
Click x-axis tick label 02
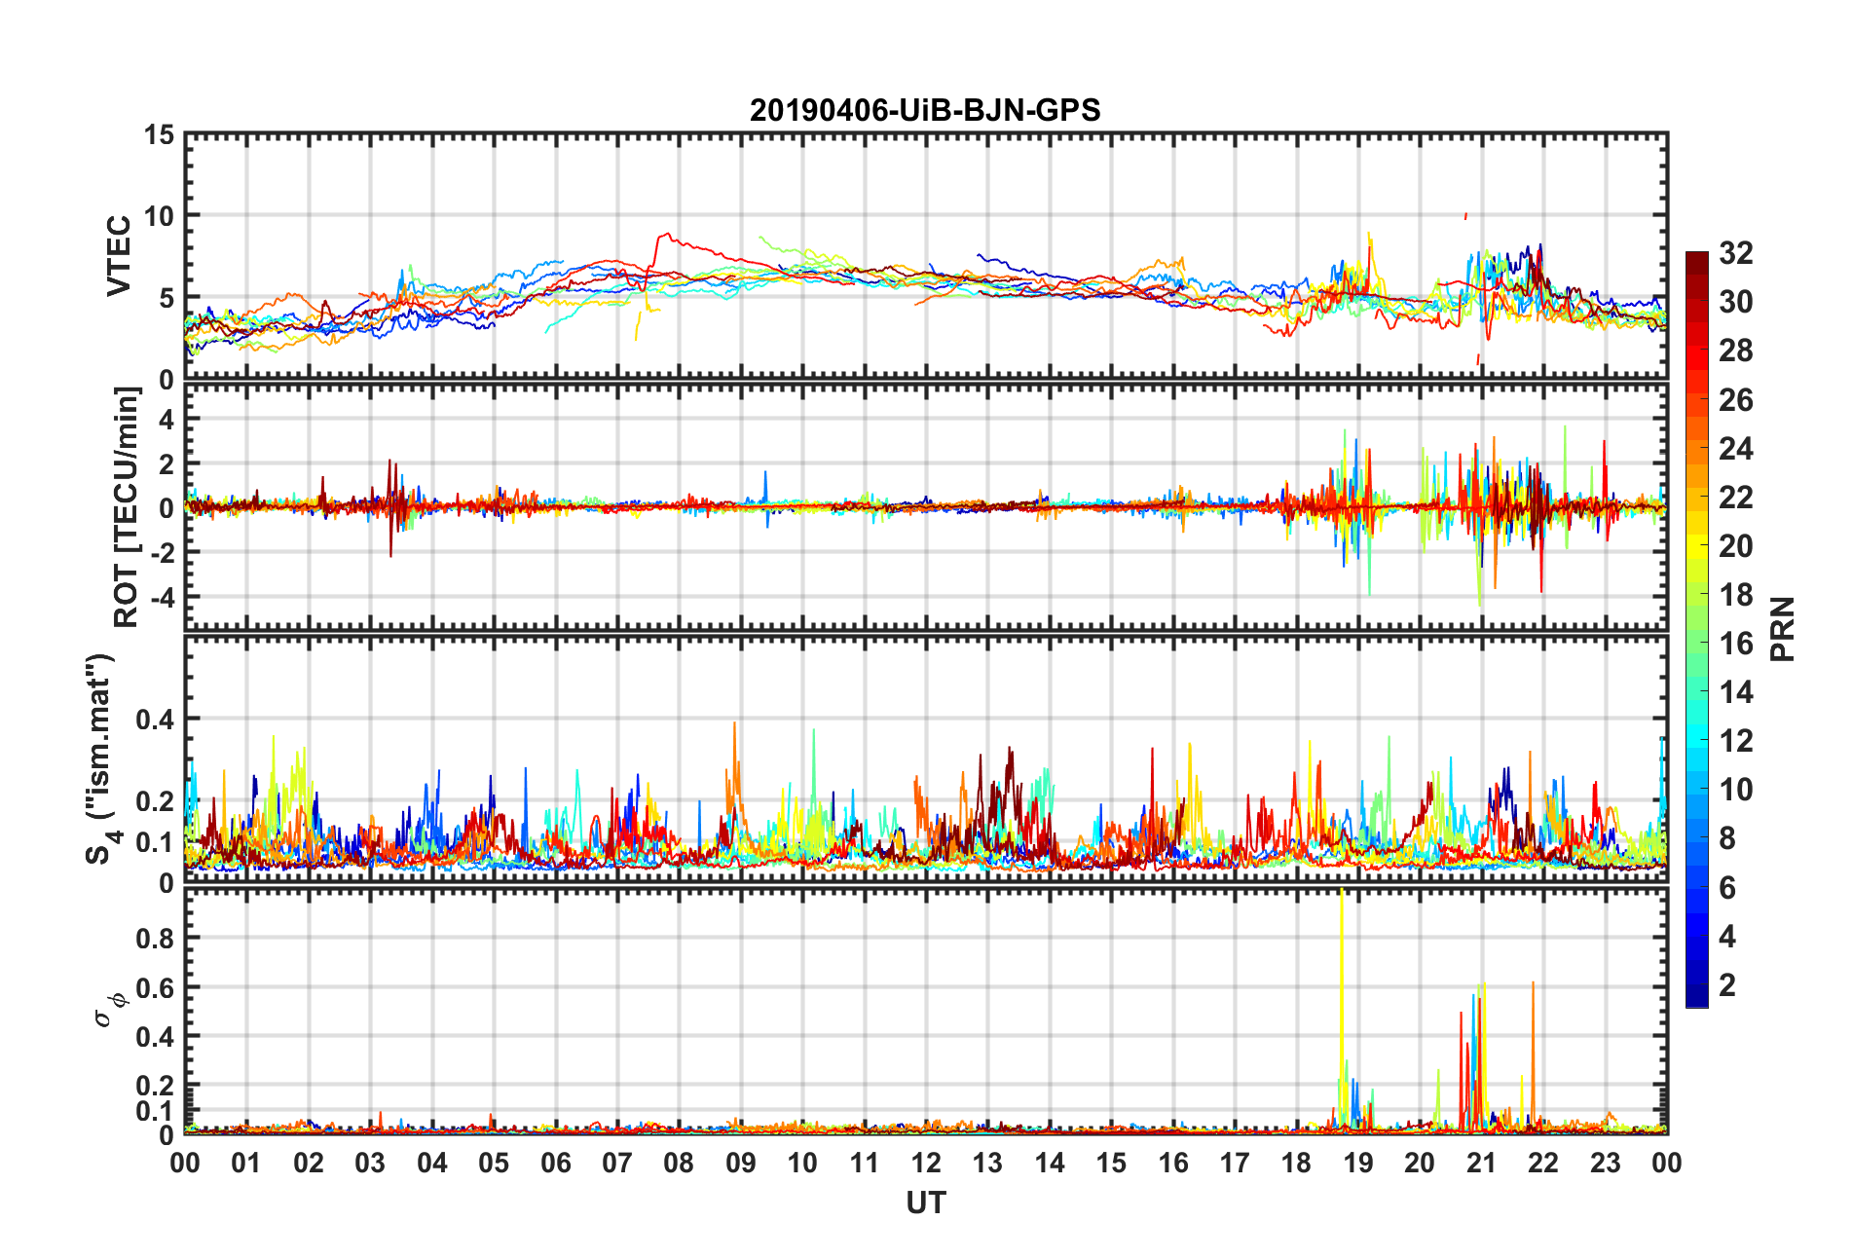click(x=309, y=1163)
